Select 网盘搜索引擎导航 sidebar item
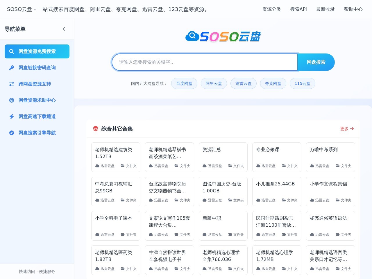 [x=37, y=133]
